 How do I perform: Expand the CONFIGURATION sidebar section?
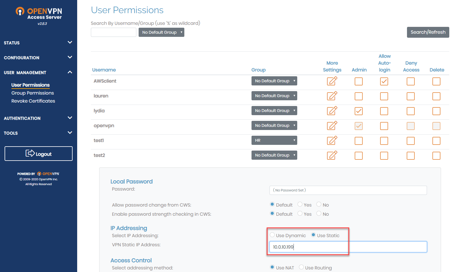coord(21,57)
